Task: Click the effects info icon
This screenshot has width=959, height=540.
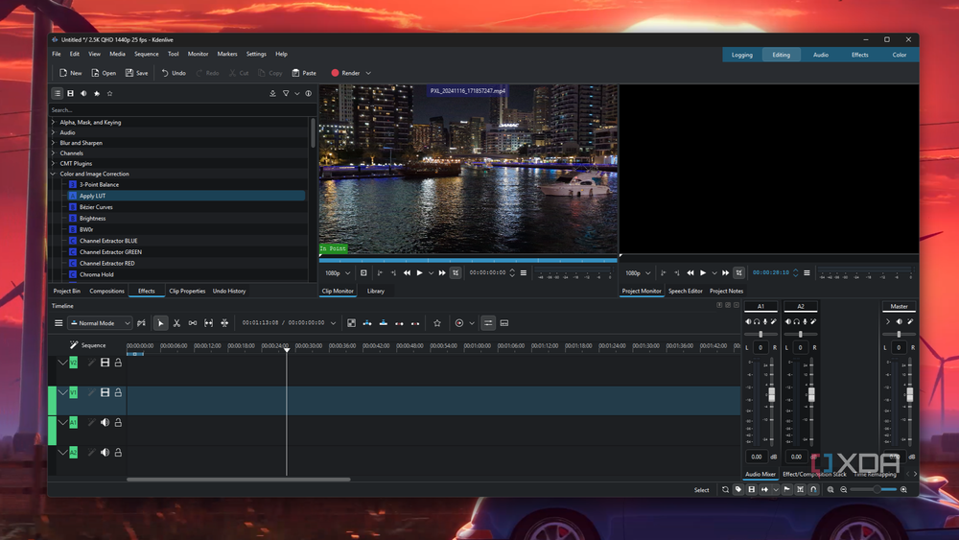Action: pos(308,94)
